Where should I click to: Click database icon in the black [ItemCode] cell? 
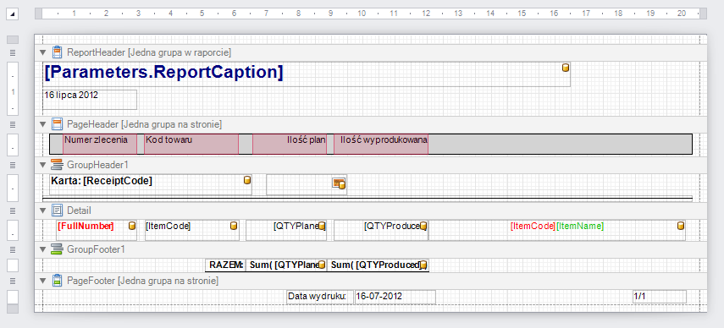point(234,226)
